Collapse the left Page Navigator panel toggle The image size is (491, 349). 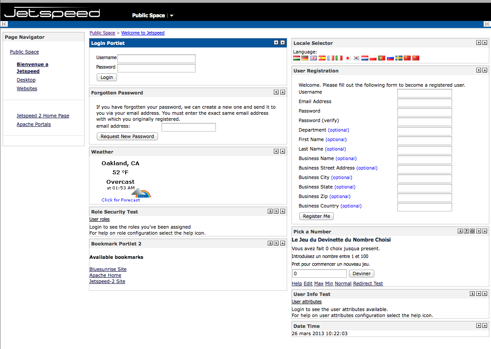tap(4, 24)
